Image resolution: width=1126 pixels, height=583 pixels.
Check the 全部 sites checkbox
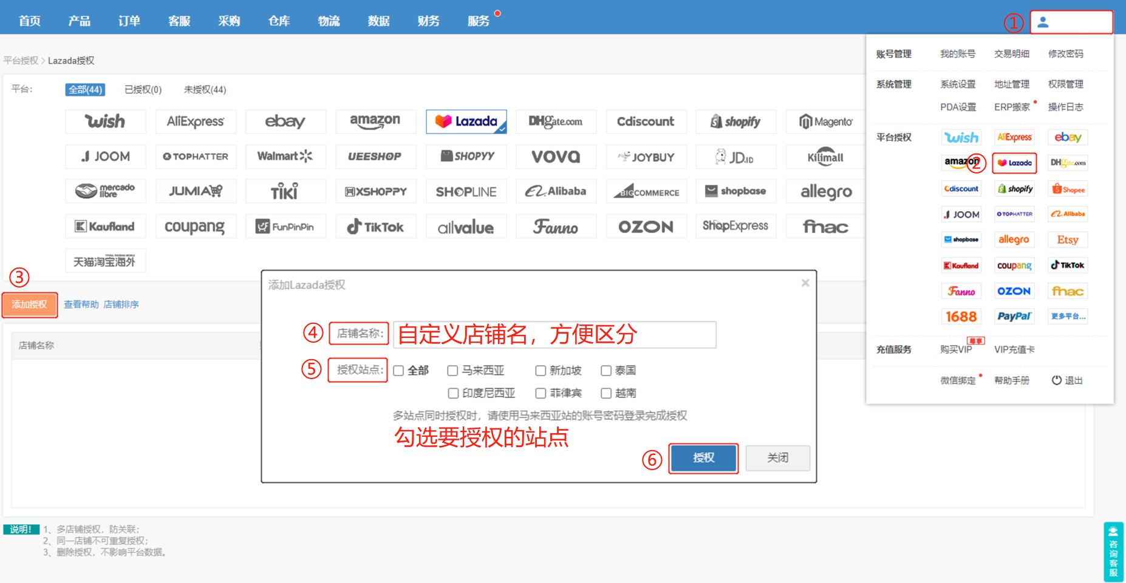398,371
